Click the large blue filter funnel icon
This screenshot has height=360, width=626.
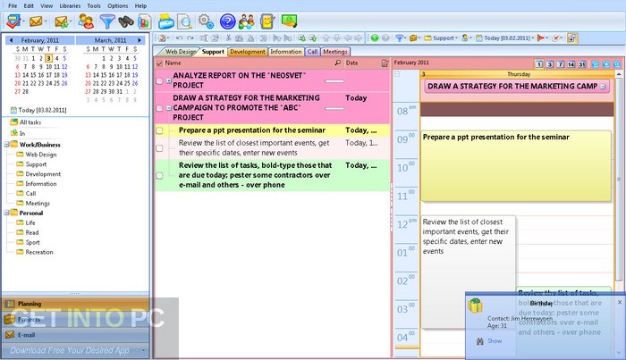107,21
